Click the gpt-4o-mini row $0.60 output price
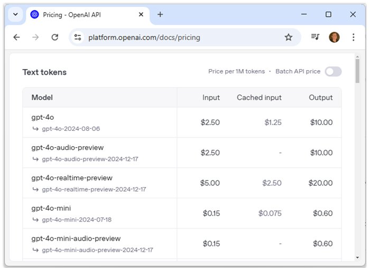 click(323, 213)
